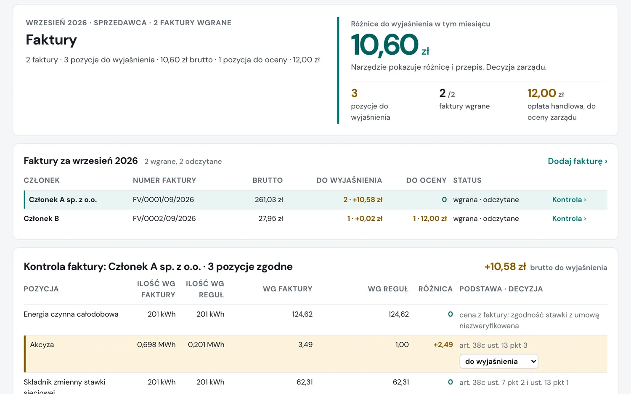Click the '2 /2' faktury wgrane counter

447,93
